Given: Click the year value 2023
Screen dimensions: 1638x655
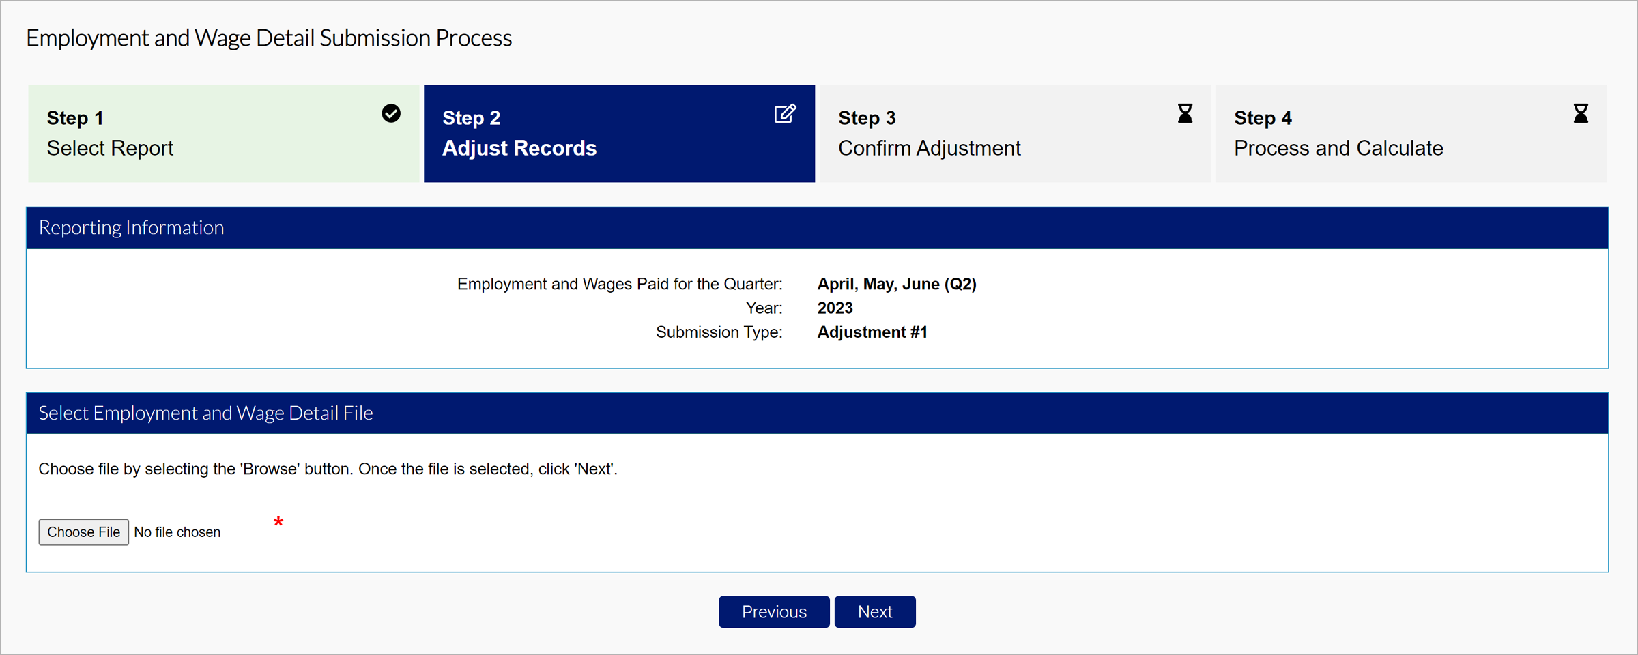Looking at the screenshot, I should point(835,308).
